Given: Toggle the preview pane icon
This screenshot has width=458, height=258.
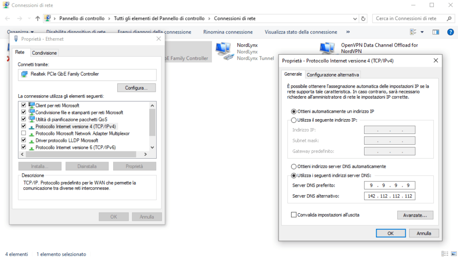Looking at the screenshot, I should pyautogui.click(x=436, y=32).
